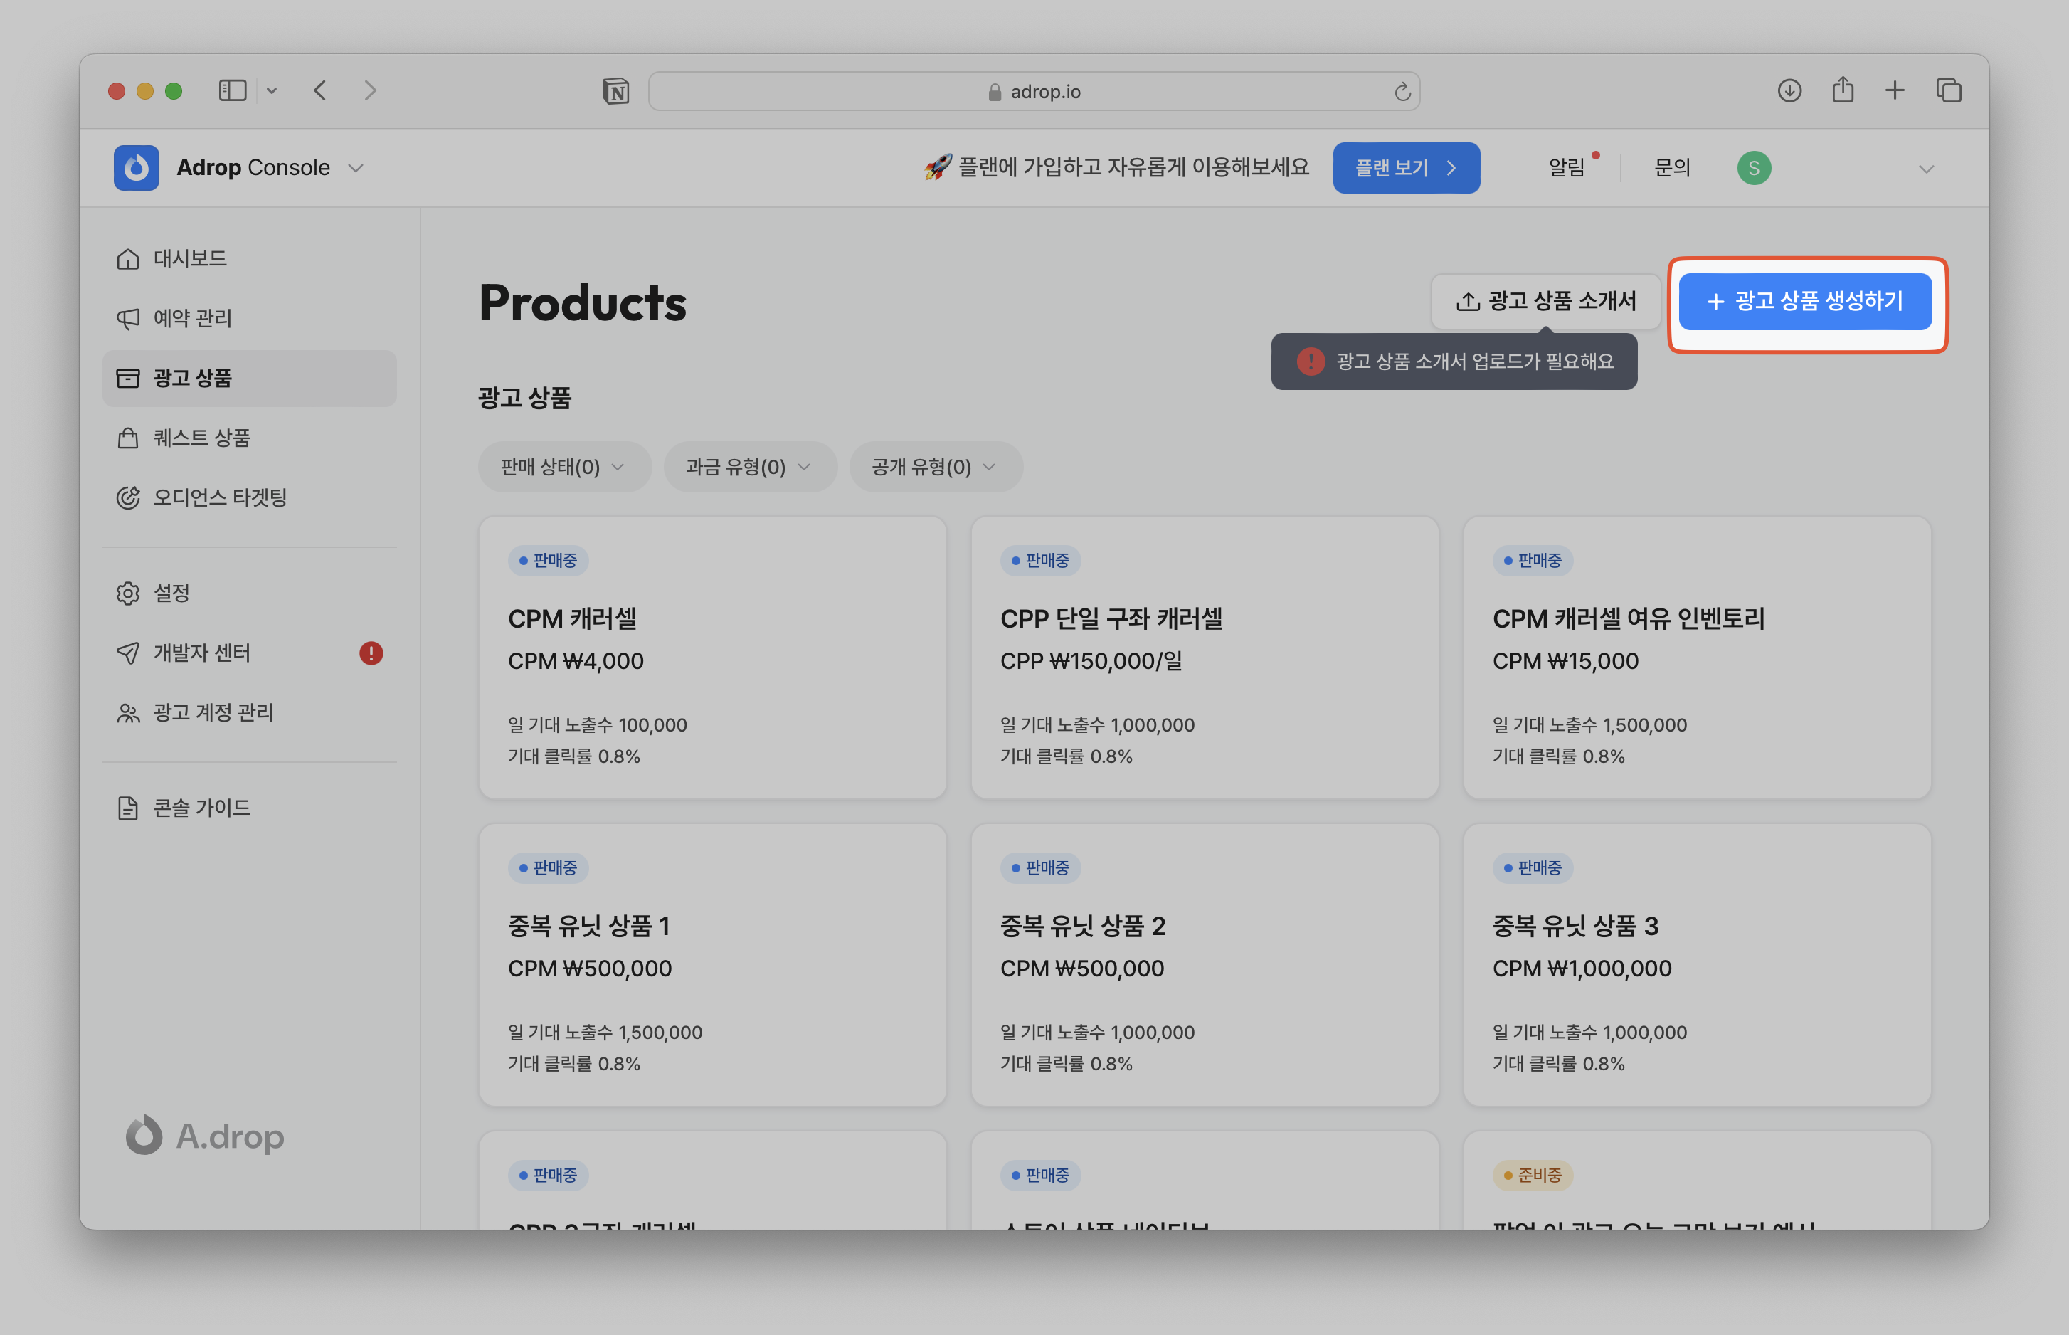
Task: Reload the adrop.io page
Action: (1402, 92)
